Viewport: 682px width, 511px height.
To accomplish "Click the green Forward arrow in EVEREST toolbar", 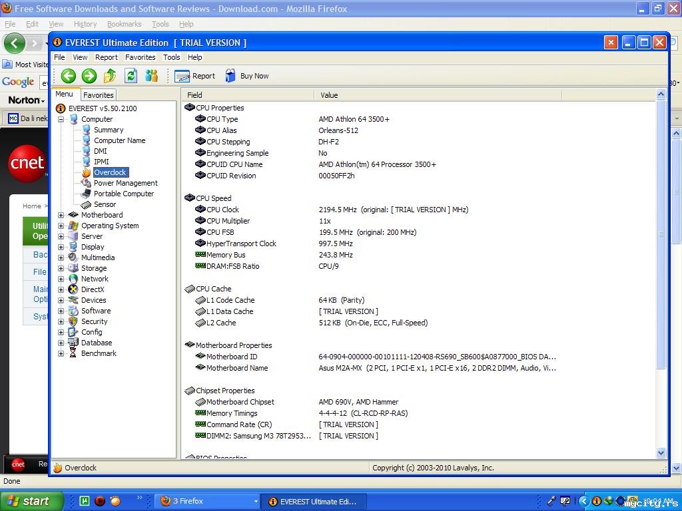I will click(89, 76).
